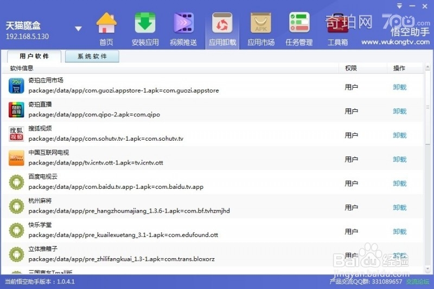Open the 工具箱 toolbox icon
The width and height of the screenshot is (434, 289).
pos(337,23)
